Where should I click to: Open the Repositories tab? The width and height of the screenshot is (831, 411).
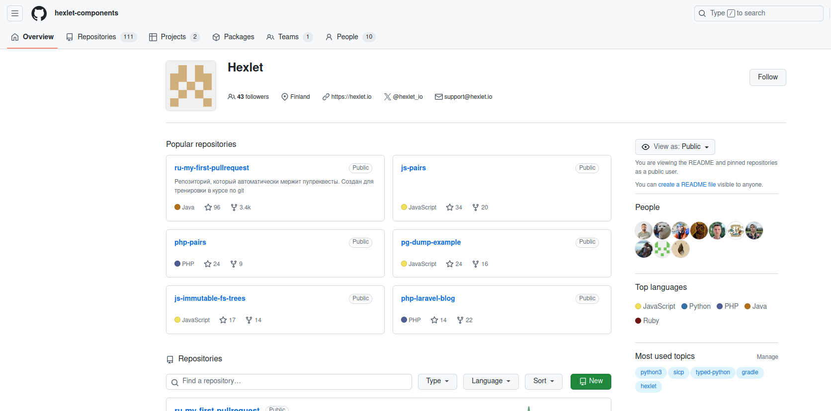tap(101, 37)
